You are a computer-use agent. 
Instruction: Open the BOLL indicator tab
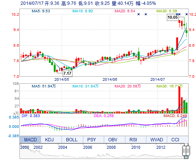click(72, 139)
